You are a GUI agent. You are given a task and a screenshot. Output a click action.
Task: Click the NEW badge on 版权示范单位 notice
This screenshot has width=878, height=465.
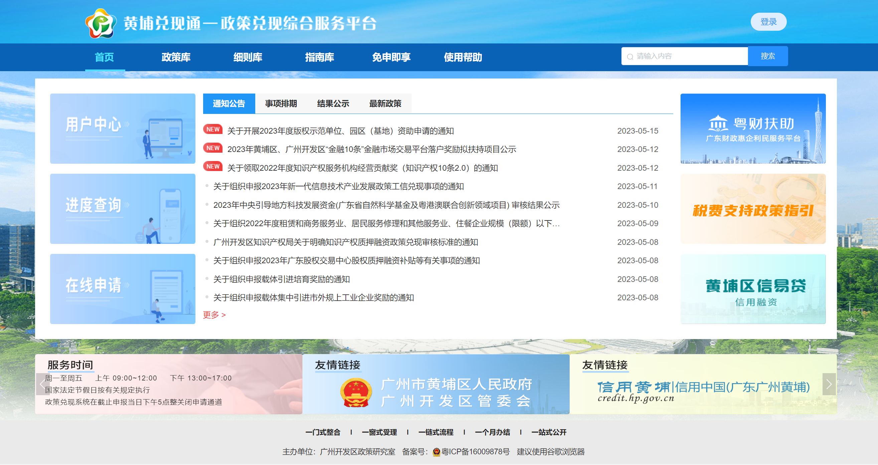[213, 130]
